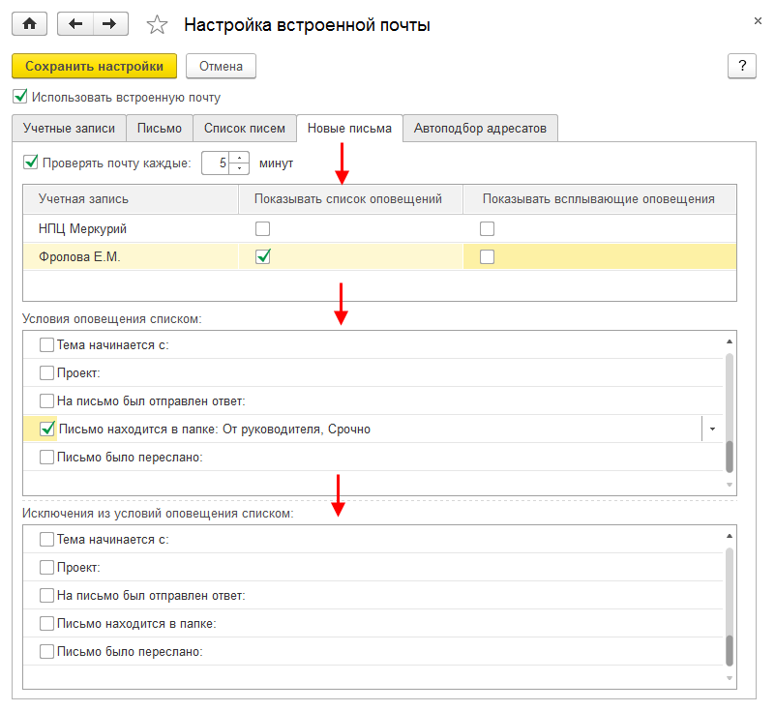This screenshot has width=775, height=711.
Task: Enable popup notifications for Фролова Е.М.
Action: point(488,256)
